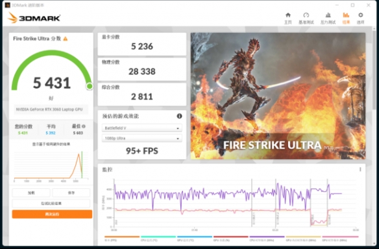Open the monitoring panel three-dot menu
This screenshot has width=379, height=249.
click(x=360, y=169)
